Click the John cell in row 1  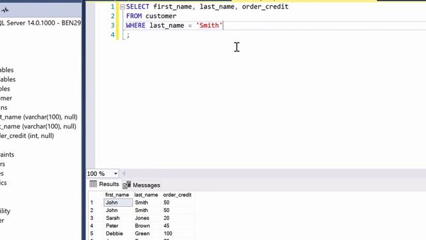click(118, 203)
